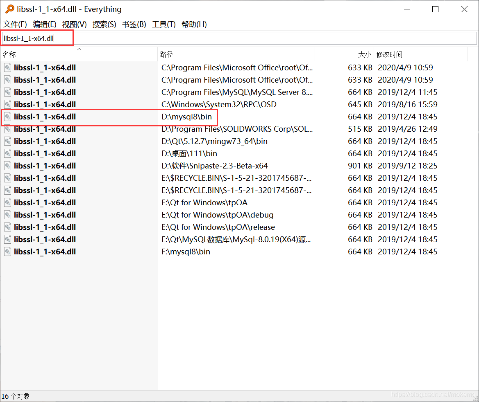Image resolution: width=479 pixels, height=402 pixels.
Task: Click path E:\Qt for Windows\tpOA\release
Action: [x=218, y=227]
